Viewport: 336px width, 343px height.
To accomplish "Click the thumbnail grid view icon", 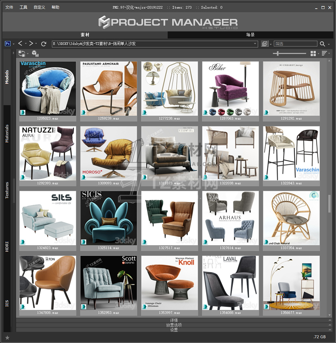I will click(x=313, y=53).
